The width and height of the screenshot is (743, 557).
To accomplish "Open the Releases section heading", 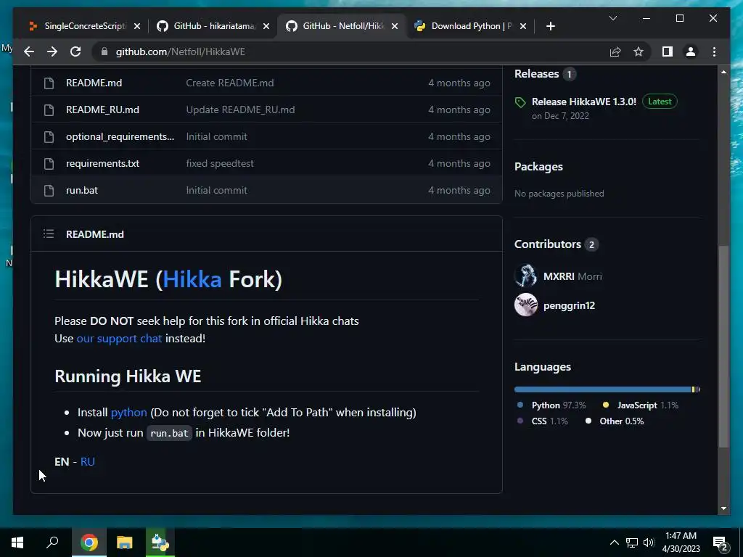I will 536,74.
